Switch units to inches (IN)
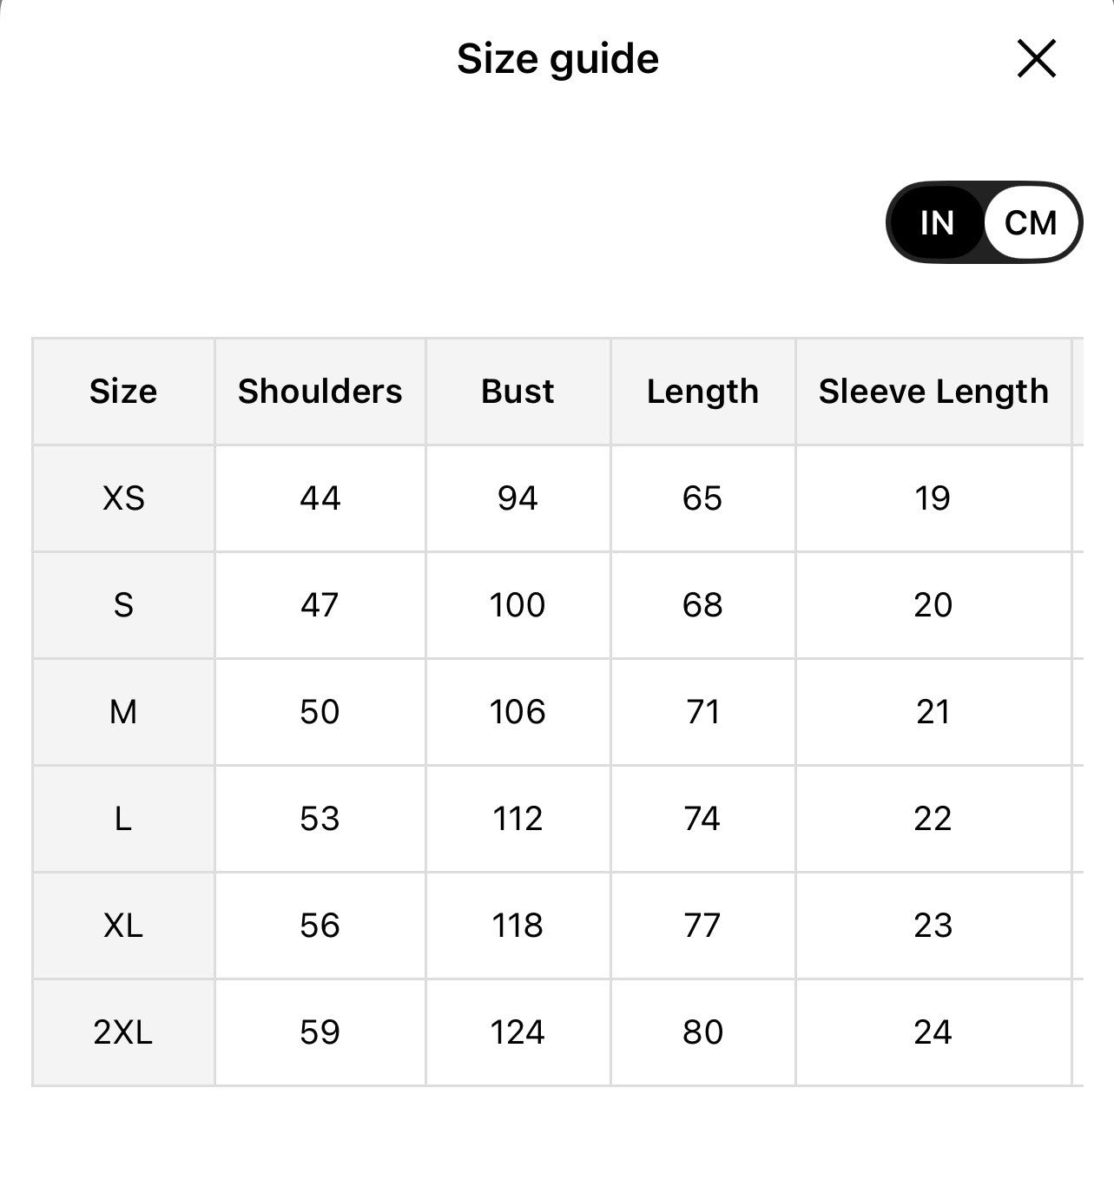This screenshot has width=1114, height=1180. pyautogui.click(x=937, y=223)
